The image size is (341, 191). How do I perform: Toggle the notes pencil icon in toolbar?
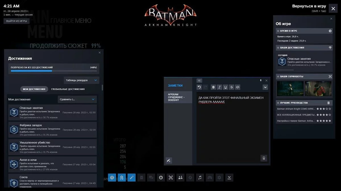[x=132, y=178]
